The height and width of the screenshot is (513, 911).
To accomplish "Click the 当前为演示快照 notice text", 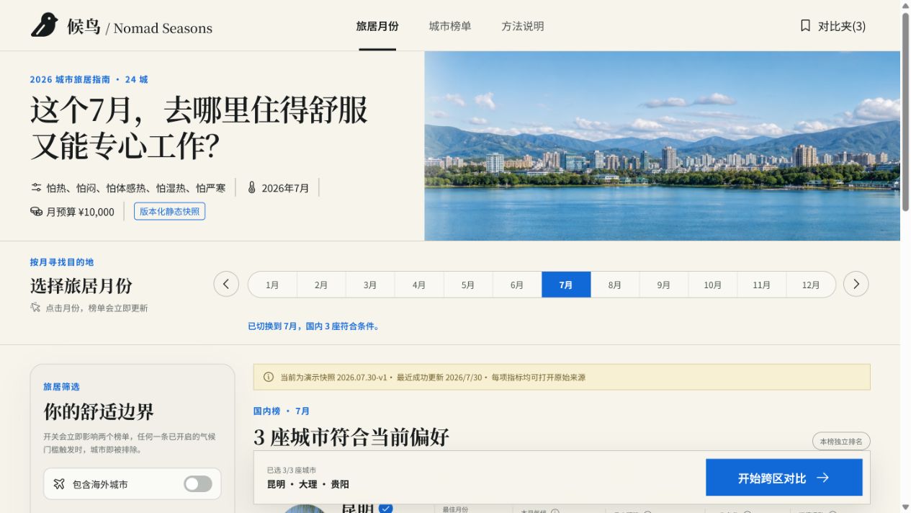I will tap(433, 378).
